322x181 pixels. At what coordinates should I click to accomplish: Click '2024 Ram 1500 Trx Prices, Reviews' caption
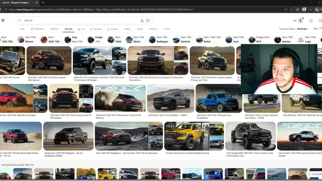261,117
